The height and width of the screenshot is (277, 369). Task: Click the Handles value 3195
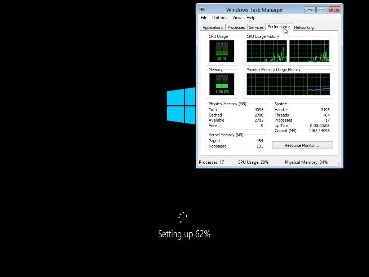click(325, 110)
